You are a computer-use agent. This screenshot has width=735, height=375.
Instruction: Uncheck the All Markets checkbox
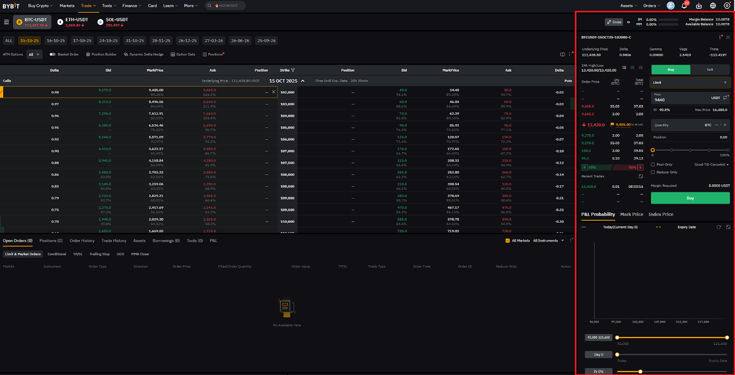tap(508, 240)
